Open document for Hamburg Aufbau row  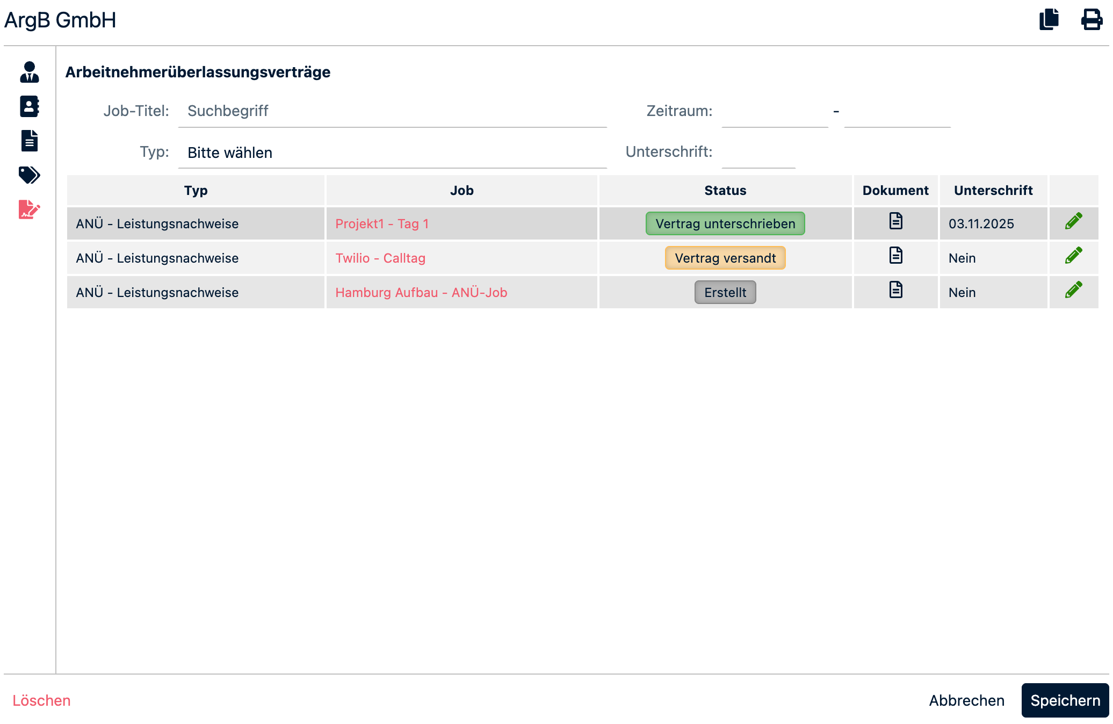pyautogui.click(x=895, y=290)
